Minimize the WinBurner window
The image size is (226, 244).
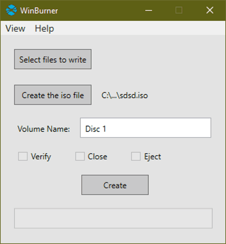point(149,11)
